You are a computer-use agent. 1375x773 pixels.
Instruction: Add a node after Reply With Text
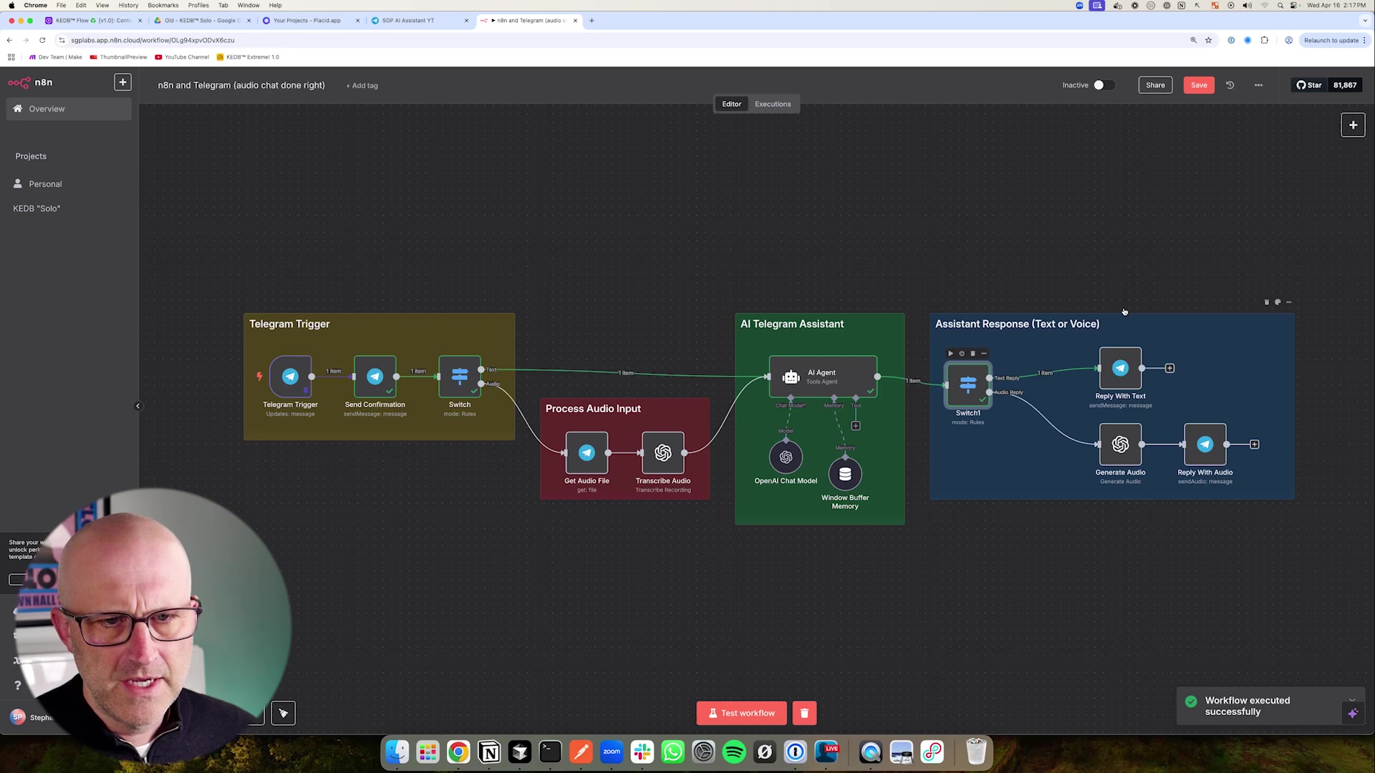point(1169,369)
